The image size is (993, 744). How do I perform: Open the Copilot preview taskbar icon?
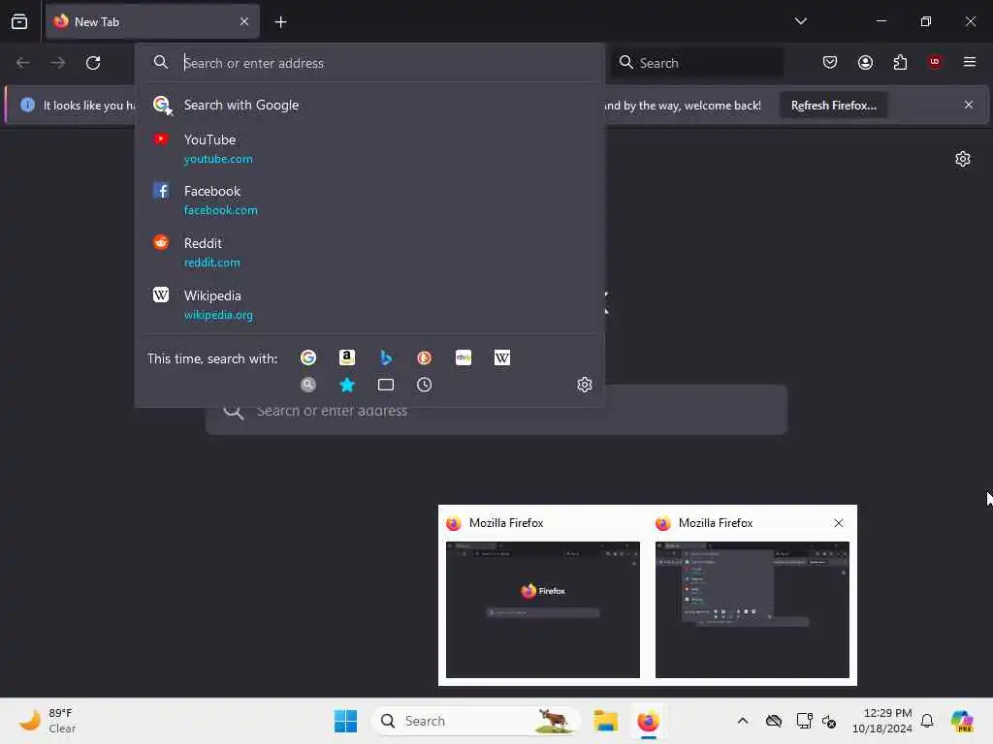pos(962,721)
